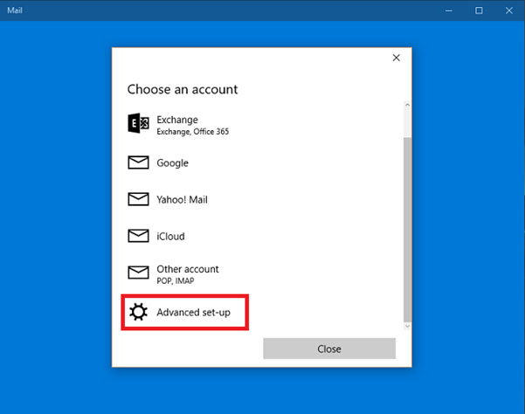Click the scrollbar up arrow
The height and width of the screenshot is (414, 525).
coord(407,105)
